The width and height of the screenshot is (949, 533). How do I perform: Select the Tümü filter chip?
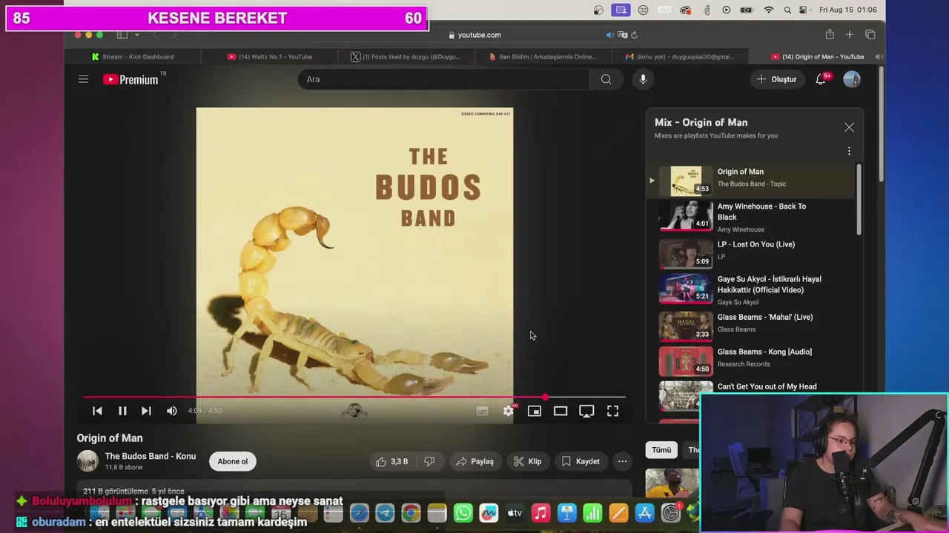(661, 449)
